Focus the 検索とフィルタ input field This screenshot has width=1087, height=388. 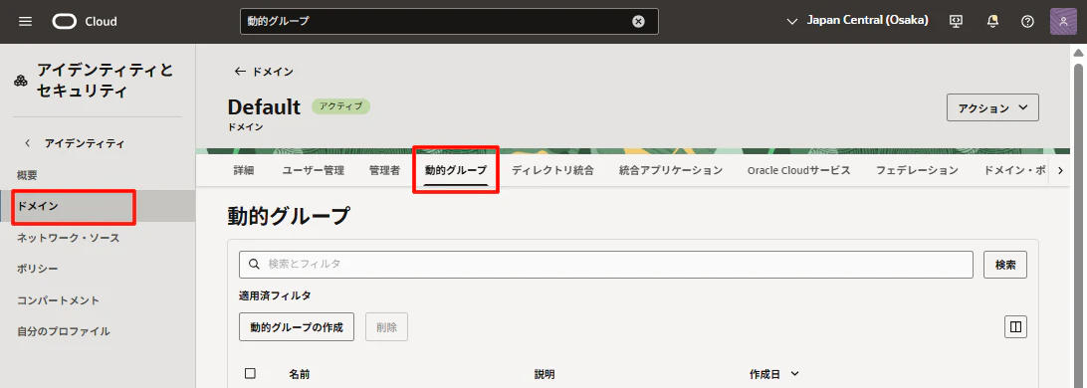click(606, 264)
